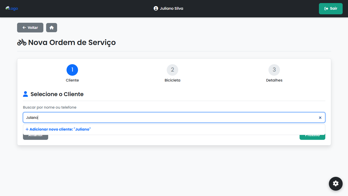Viewport: 348px width, 196px height.
Task: Open the settings gear floating button
Action: pyautogui.click(x=336, y=183)
